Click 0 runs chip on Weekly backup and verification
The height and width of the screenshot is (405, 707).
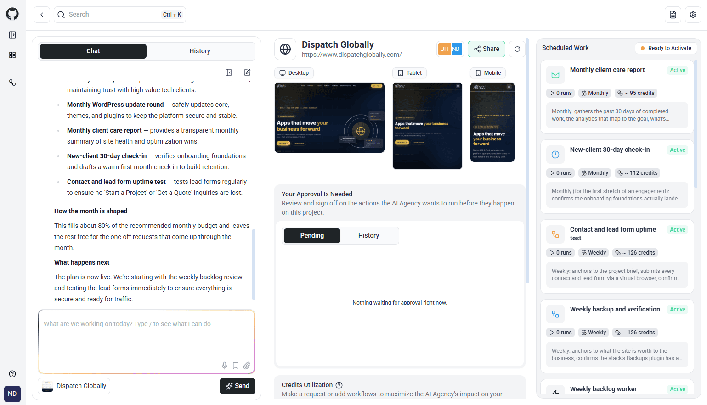[560, 333]
